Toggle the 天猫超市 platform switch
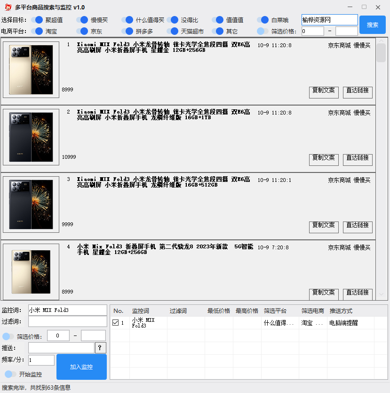 173,31
